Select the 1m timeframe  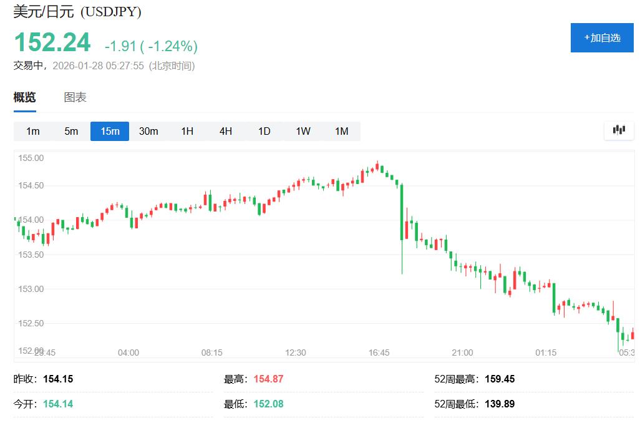click(x=33, y=131)
